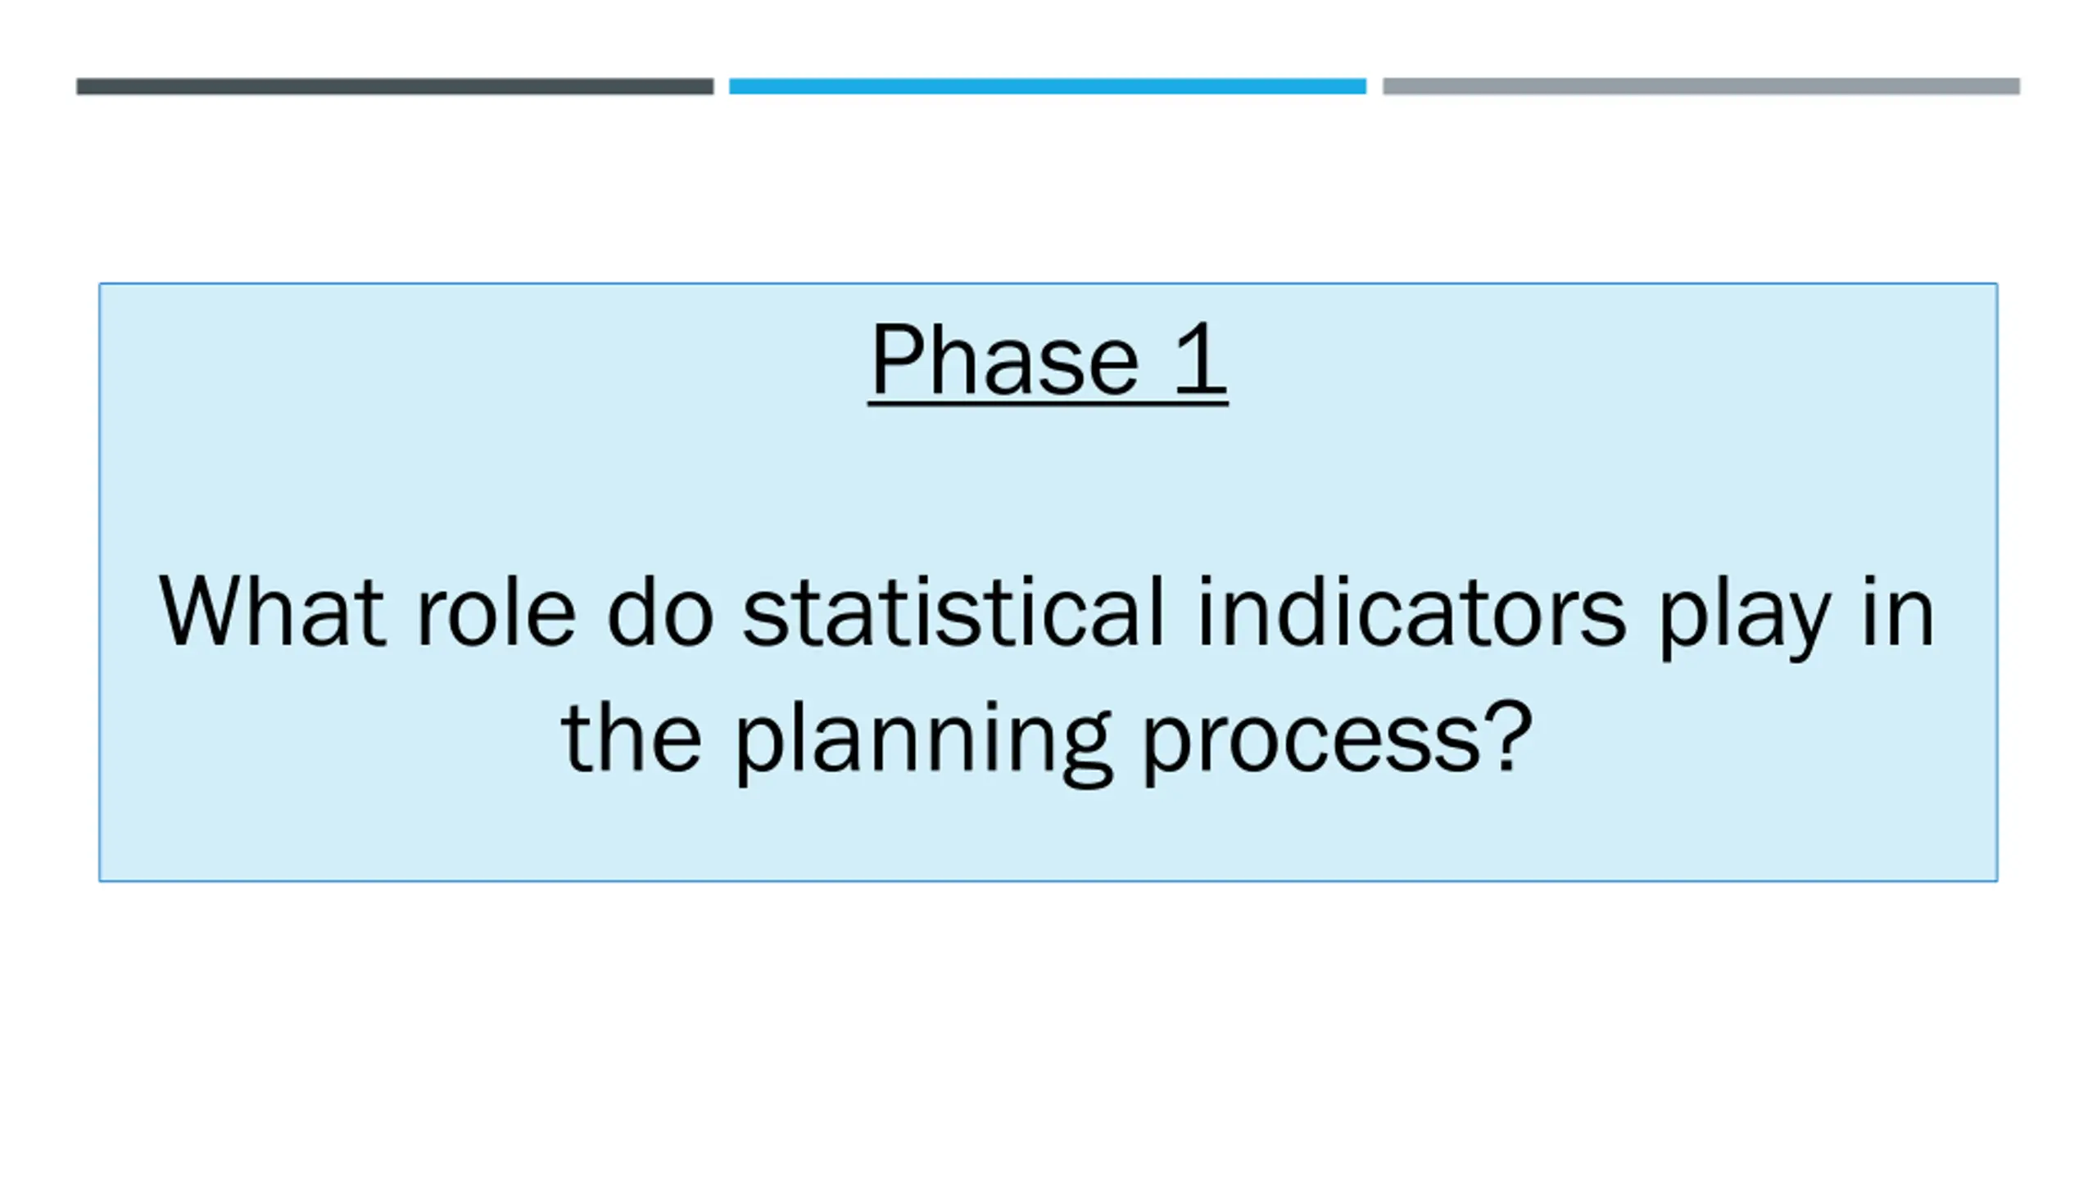This screenshot has width=2097, height=1179.
Task: Click the white space between bars and box
Action: [x=1047, y=188]
